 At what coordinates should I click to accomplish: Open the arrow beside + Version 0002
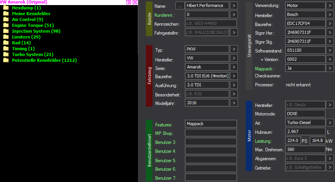[x=330, y=59]
